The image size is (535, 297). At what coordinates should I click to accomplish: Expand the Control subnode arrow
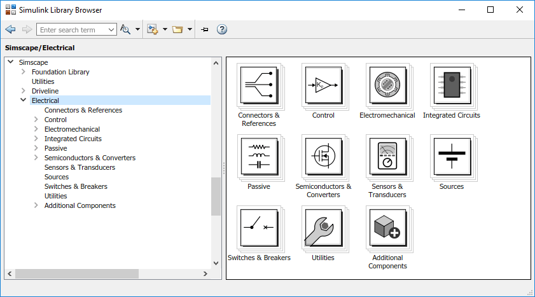pos(36,120)
